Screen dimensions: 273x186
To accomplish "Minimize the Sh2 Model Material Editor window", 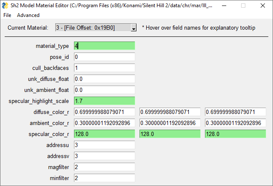I will pos(224,6).
